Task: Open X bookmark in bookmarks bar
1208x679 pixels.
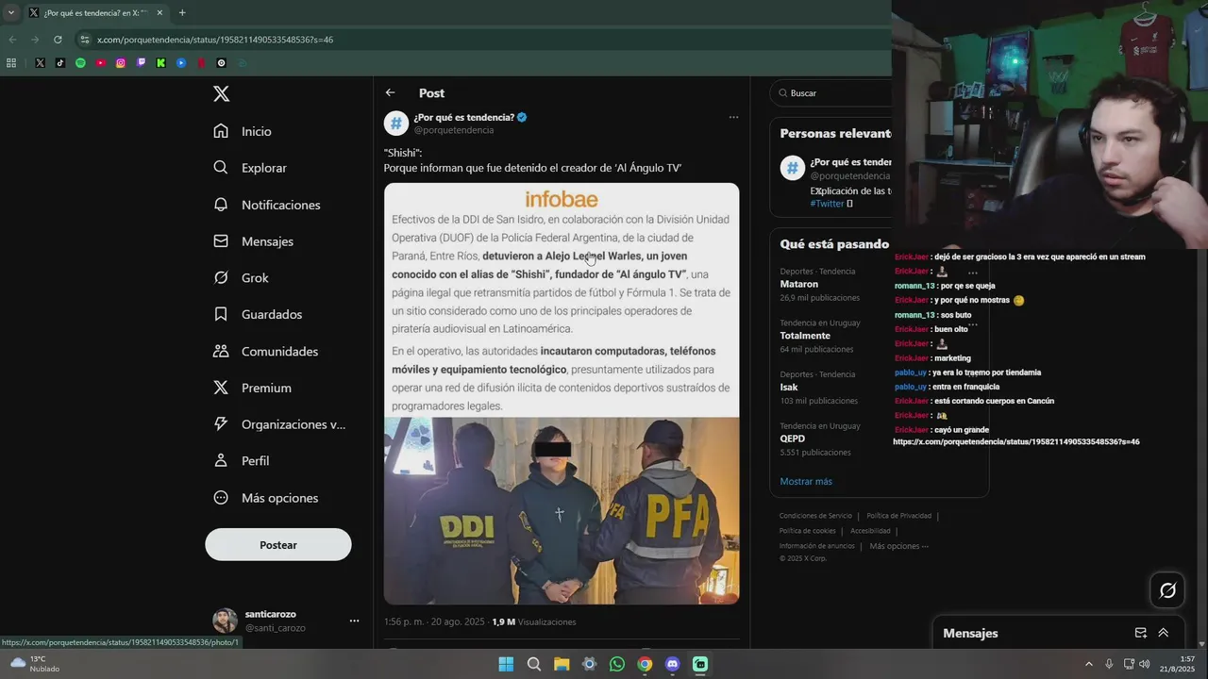Action: 40,63
